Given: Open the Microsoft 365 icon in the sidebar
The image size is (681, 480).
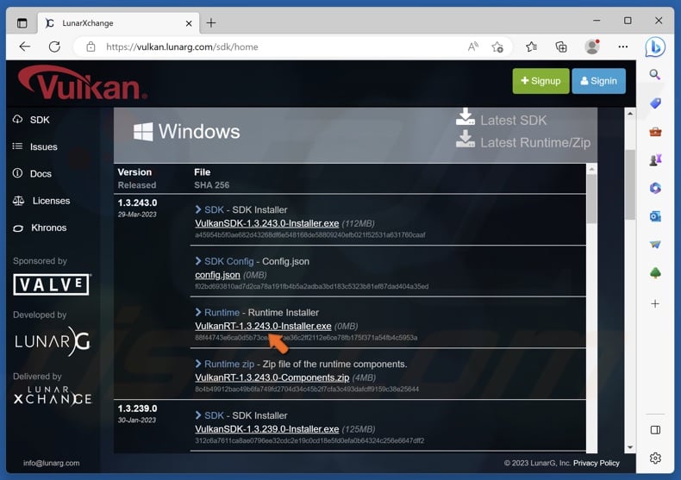Looking at the screenshot, I should pos(655,188).
